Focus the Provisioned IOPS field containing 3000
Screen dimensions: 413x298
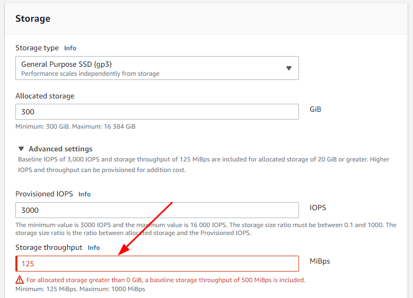pos(157,210)
